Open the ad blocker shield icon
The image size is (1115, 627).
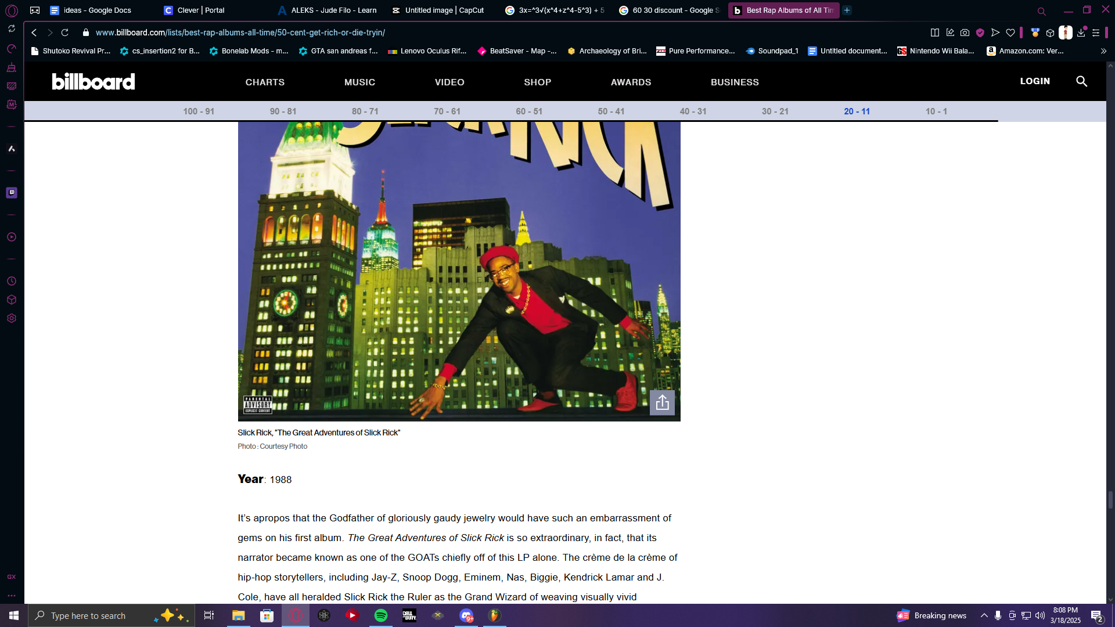pos(980,33)
